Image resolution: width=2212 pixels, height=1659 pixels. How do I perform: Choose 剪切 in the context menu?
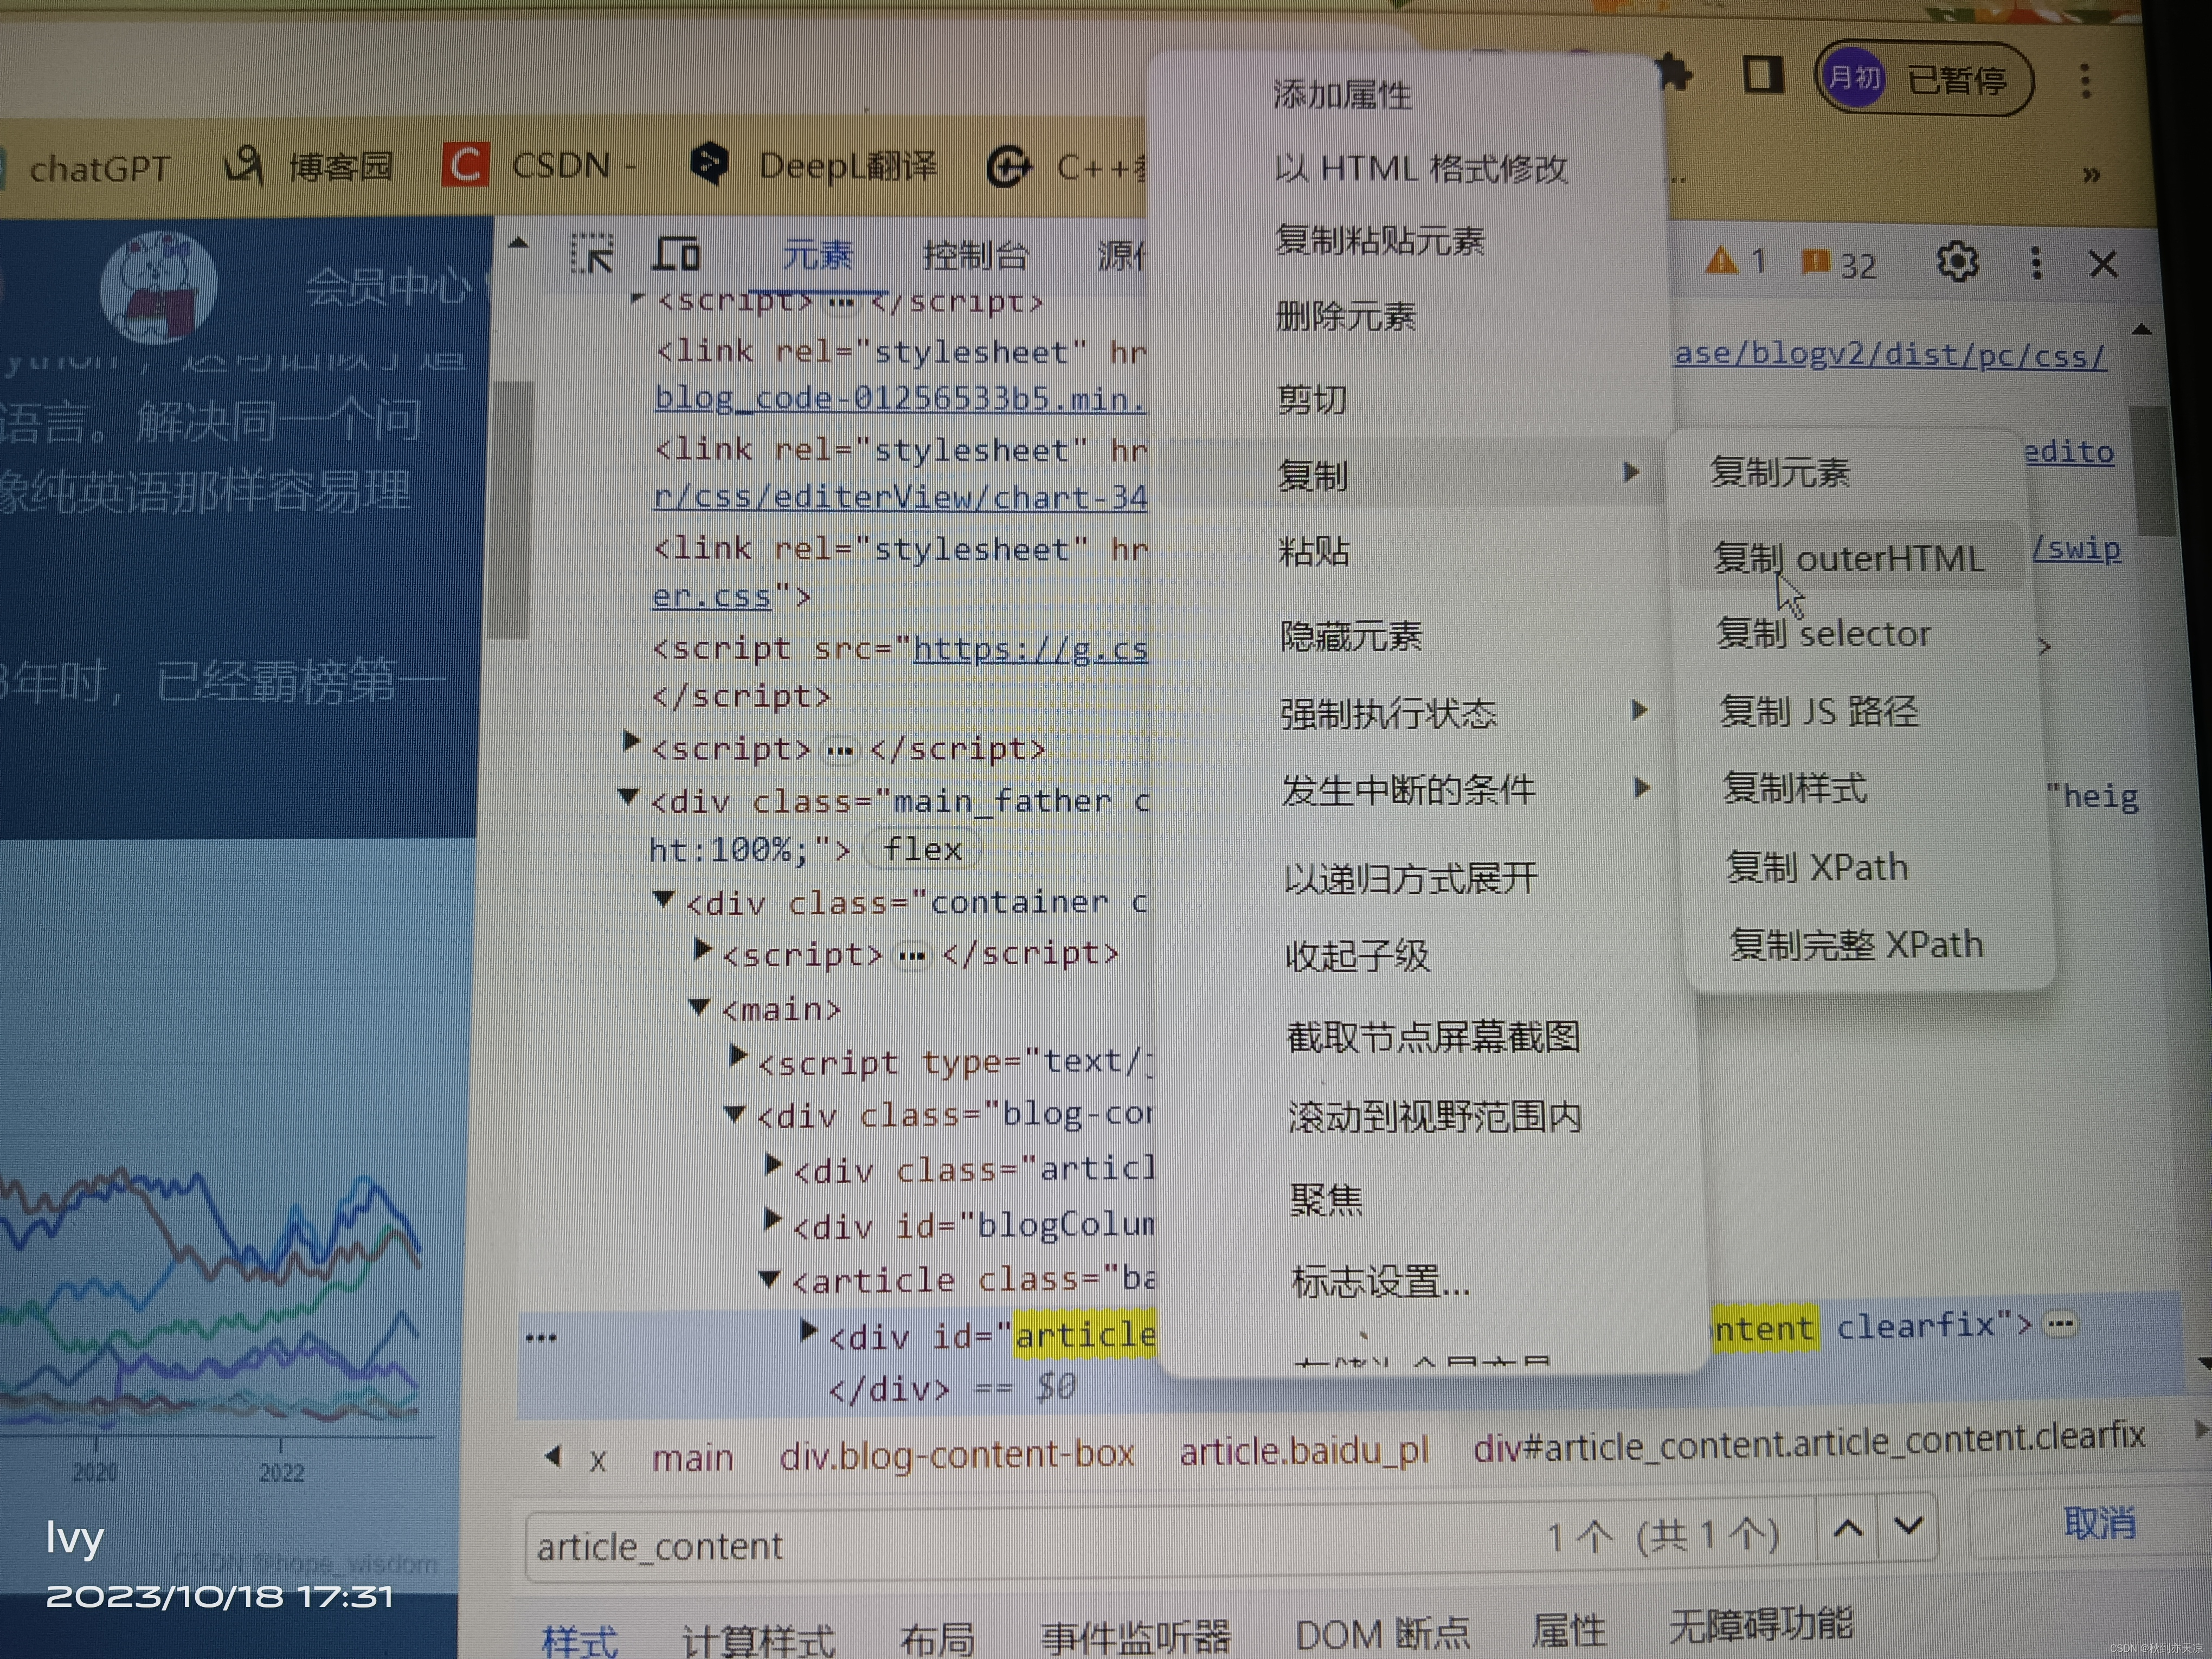[1312, 400]
